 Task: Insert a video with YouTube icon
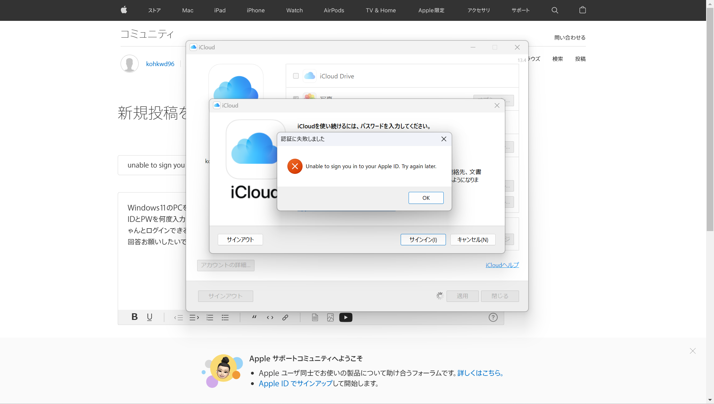click(x=346, y=317)
